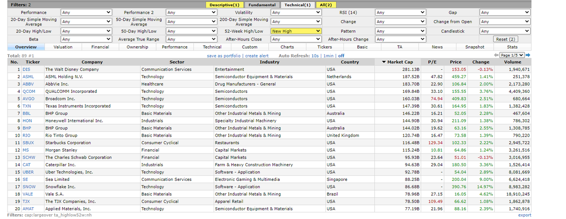Sort by Market Cap column header
Viewport: 566px width, 219px height.
click(x=398, y=62)
